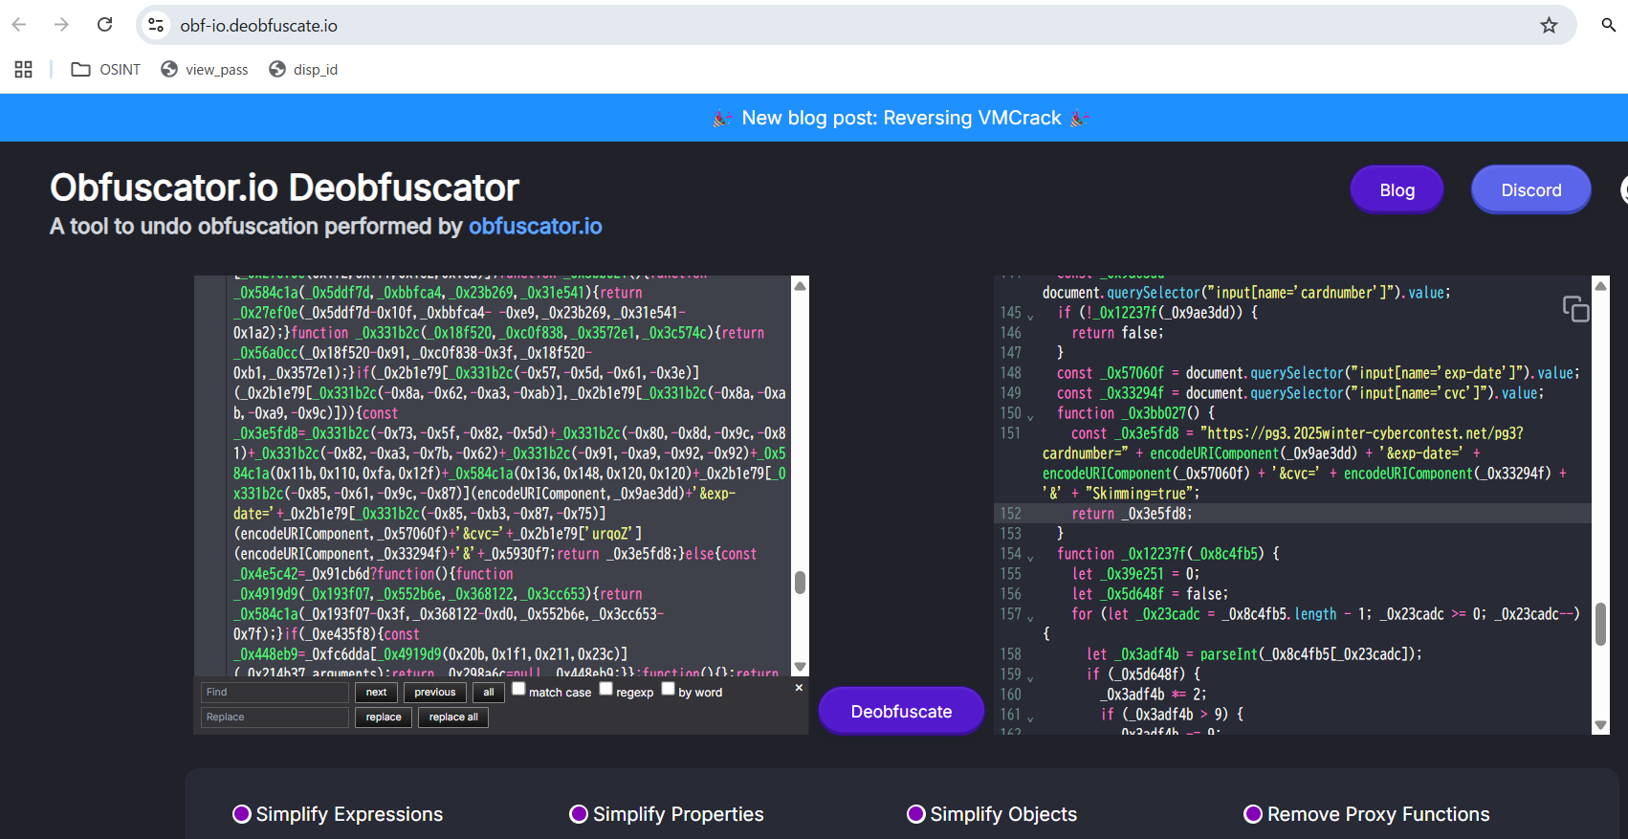Screen dimensions: 1628x839
Task: Open the apps grid in bookmarks bar
Action: pos(24,69)
